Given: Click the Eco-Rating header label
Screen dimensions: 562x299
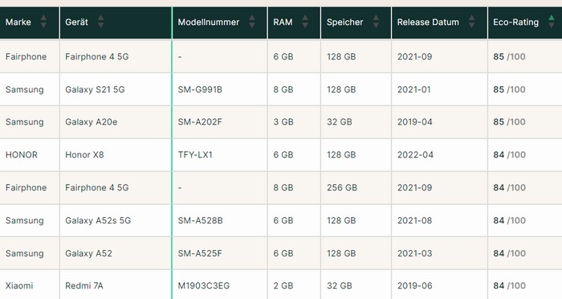Looking at the screenshot, I should pos(515,22).
